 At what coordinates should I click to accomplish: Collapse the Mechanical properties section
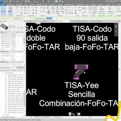[x=22, y=62]
